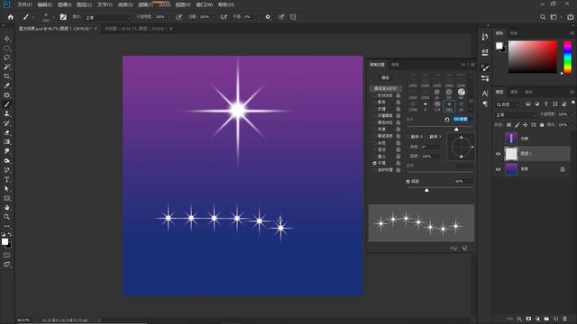Select the Eyedropper tool
Image resolution: width=577 pixels, height=324 pixels.
tap(6, 85)
